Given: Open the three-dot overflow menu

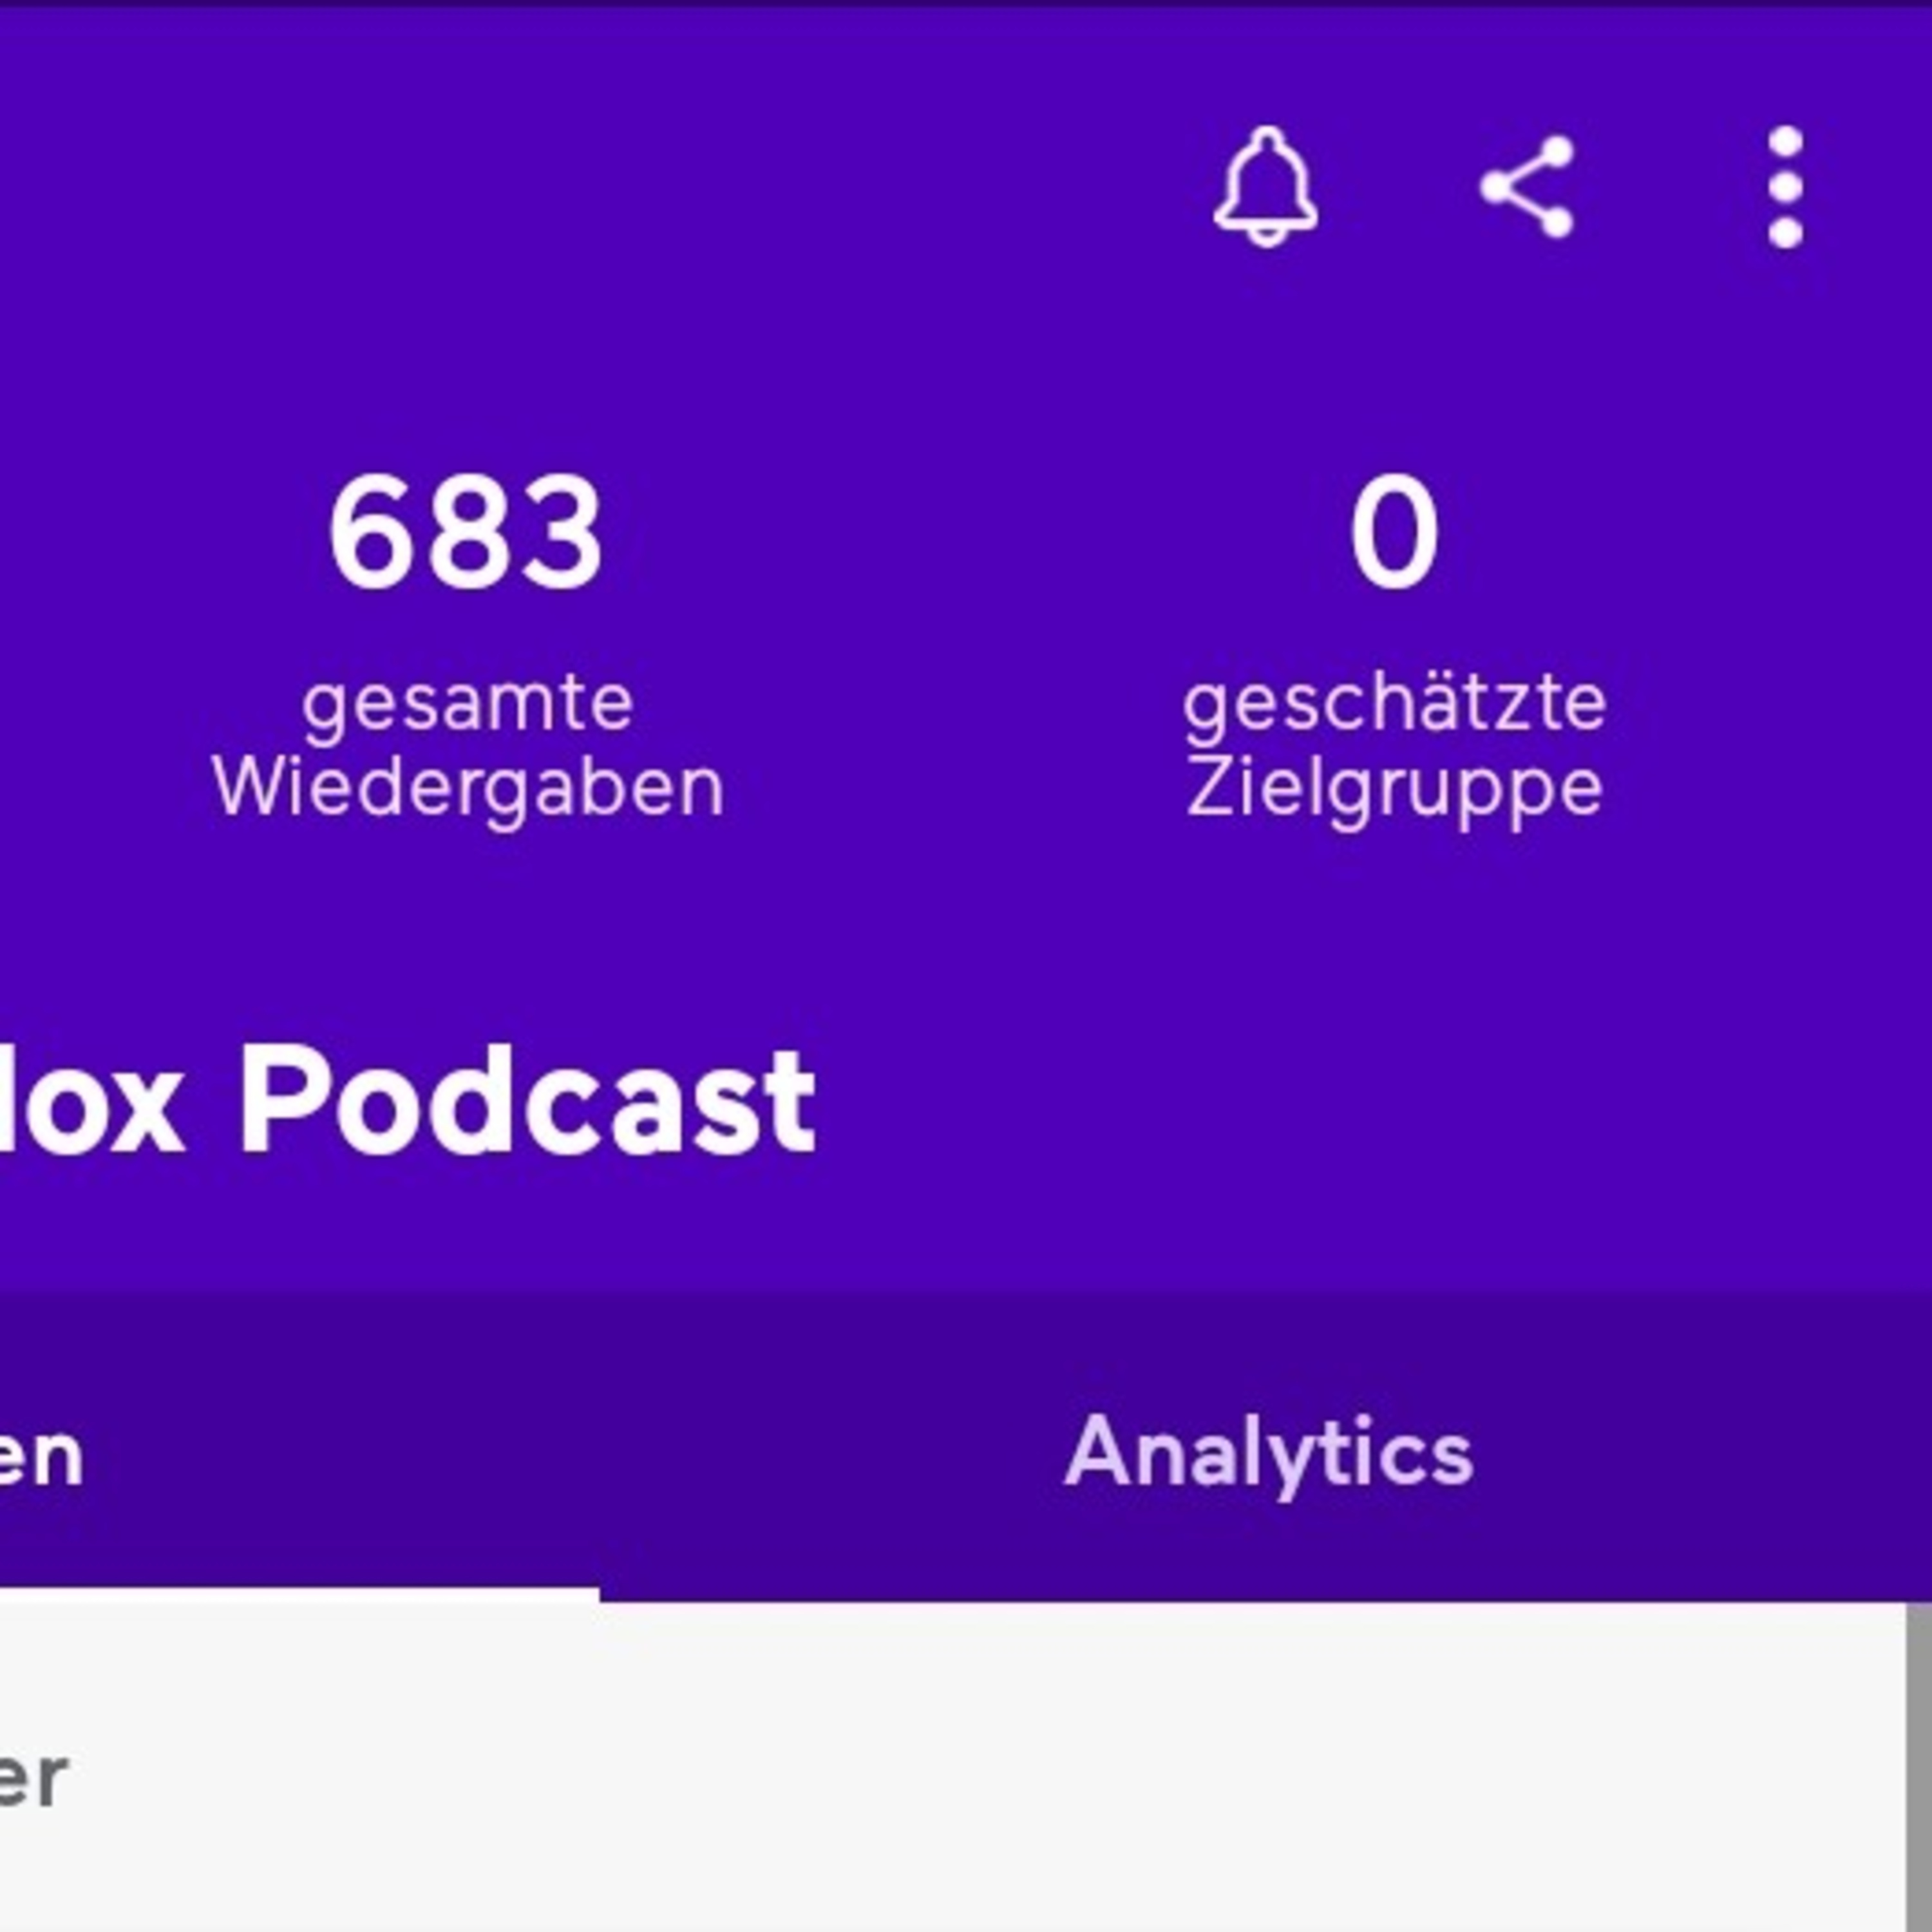Looking at the screenshot, I should coord(1785,187).
